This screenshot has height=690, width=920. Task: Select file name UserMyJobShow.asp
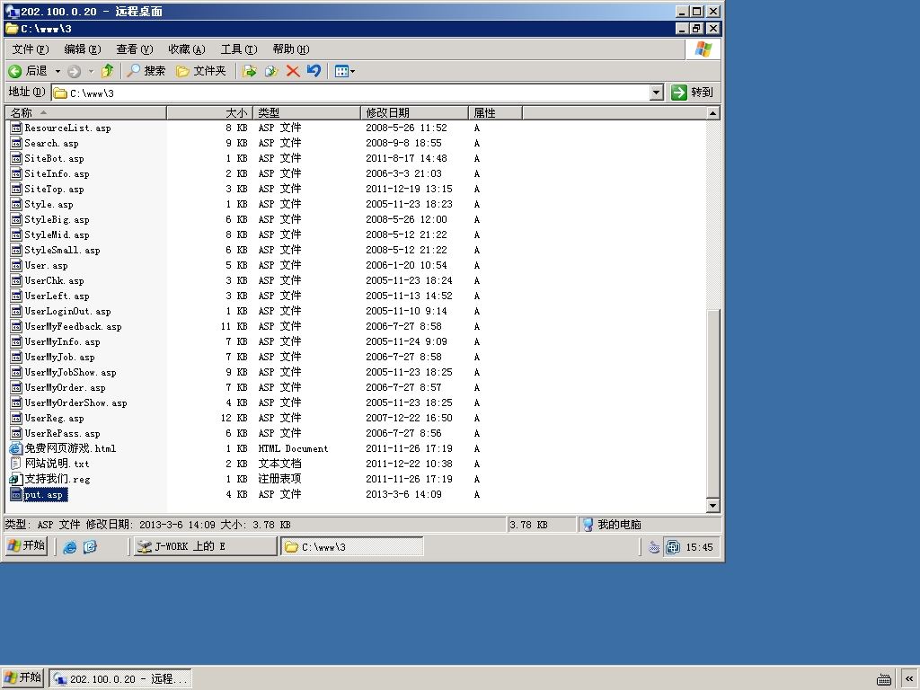click(70, 372)
